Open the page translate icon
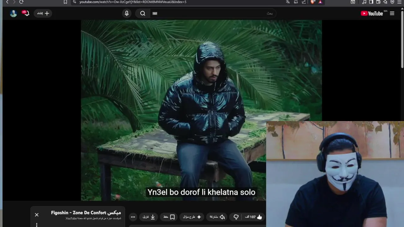Screen dimensions: 404x227 (x=288, y=2)
